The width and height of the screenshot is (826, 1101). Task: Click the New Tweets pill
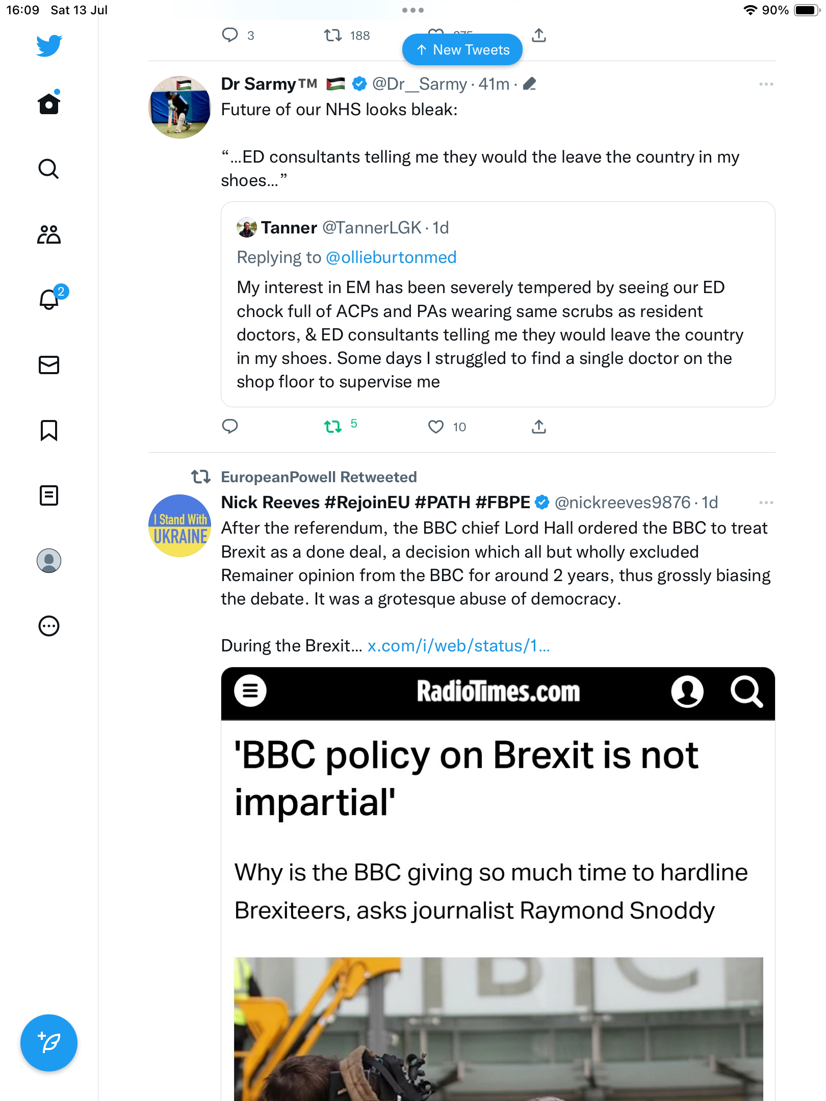pos(462,50)
